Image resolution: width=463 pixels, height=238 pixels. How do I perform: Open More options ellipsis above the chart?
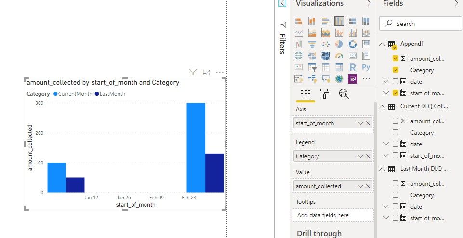coord(220,72)
